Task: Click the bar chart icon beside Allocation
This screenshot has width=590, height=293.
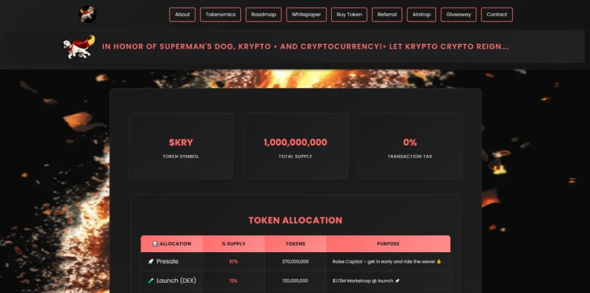Action: 155,243
